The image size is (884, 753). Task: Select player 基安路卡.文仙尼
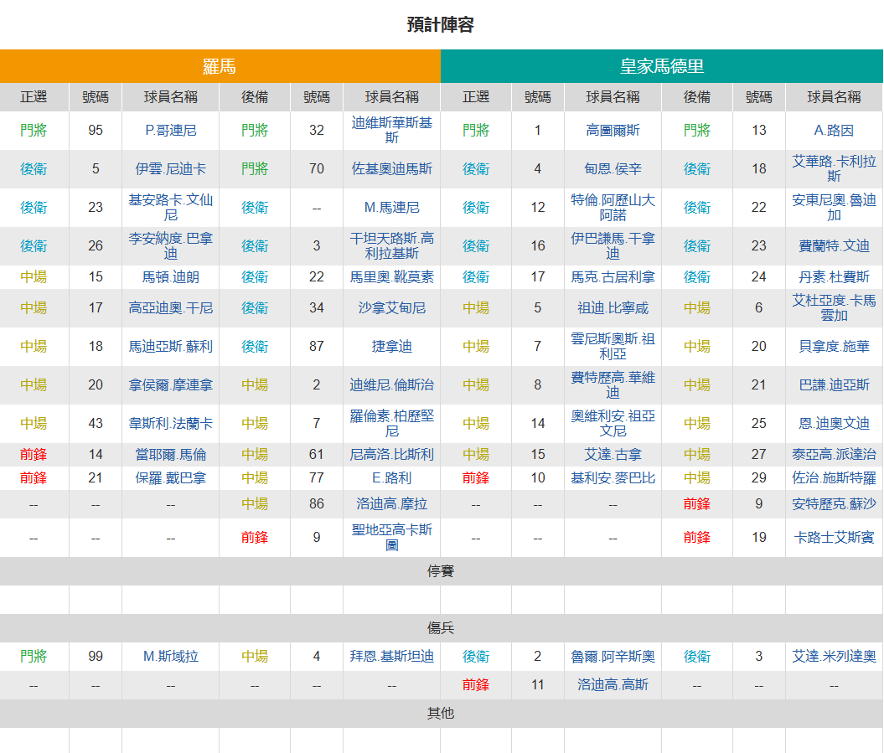[x=170, y=207]
